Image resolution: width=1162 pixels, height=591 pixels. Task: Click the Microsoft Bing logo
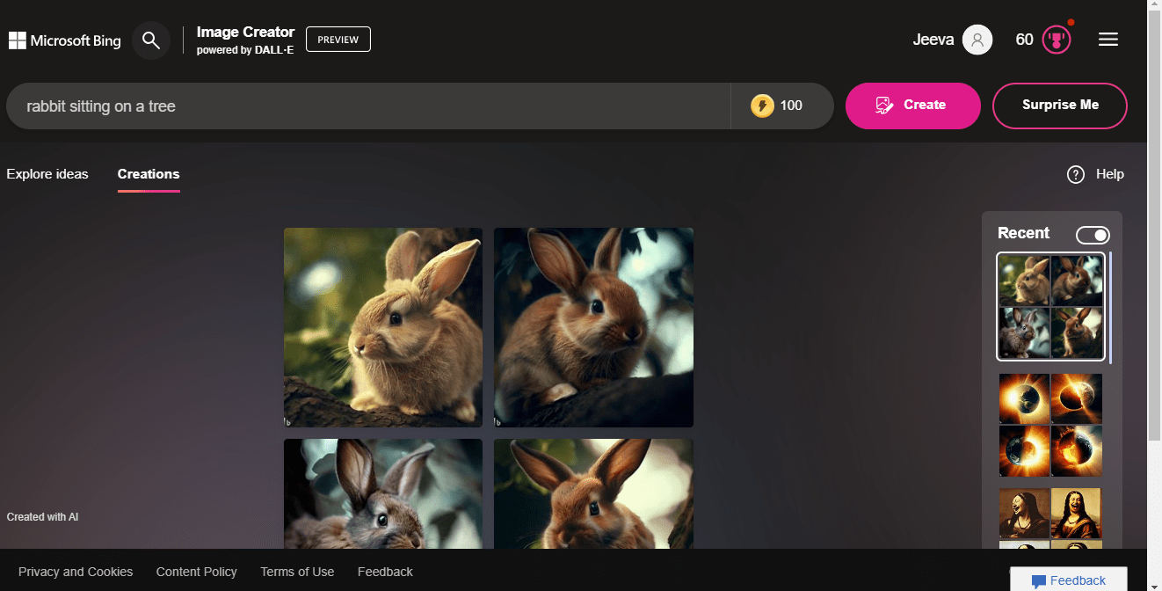coord(64,40)
